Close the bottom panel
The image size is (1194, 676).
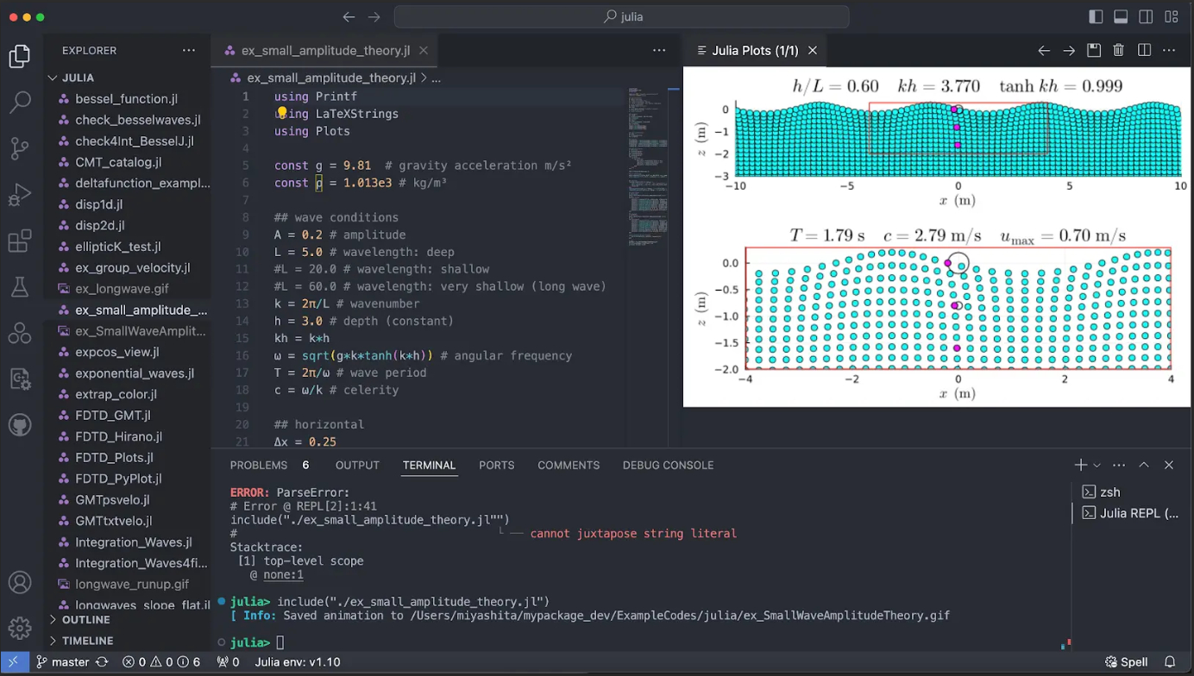pyautogui.click(x=1169, y=465)
